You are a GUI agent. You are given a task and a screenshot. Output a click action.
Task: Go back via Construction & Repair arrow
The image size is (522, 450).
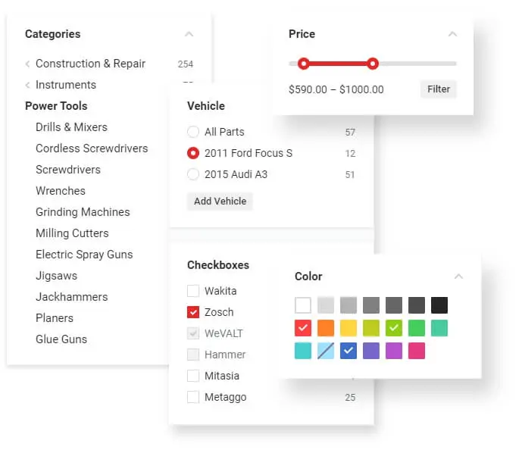coord(28,64)
